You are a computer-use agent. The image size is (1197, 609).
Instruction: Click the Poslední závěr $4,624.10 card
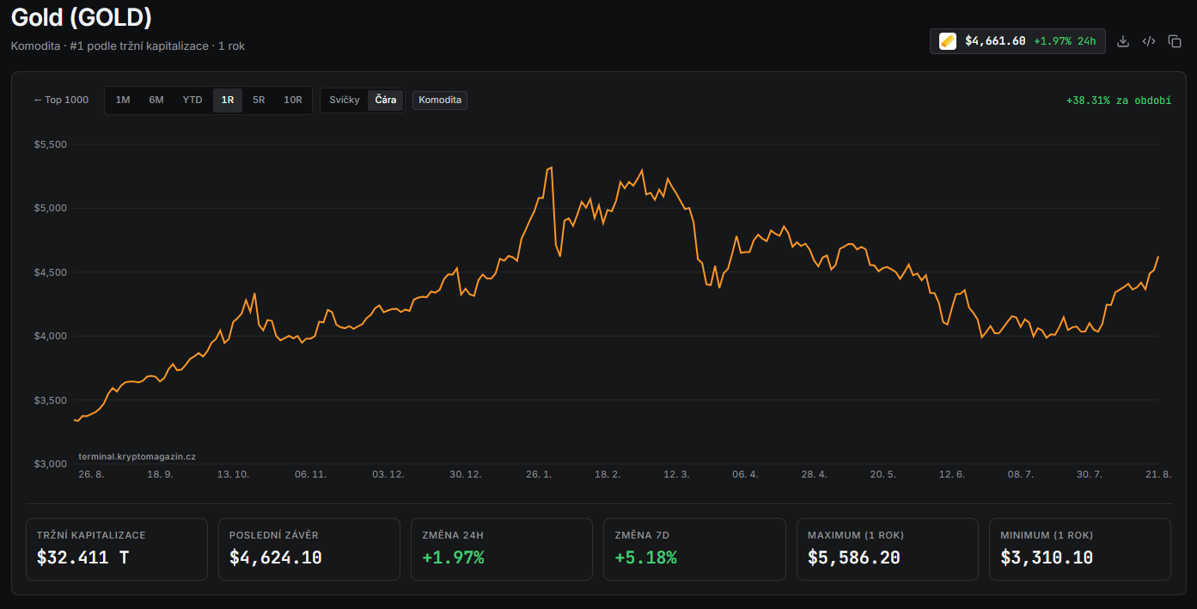(309, 549)
